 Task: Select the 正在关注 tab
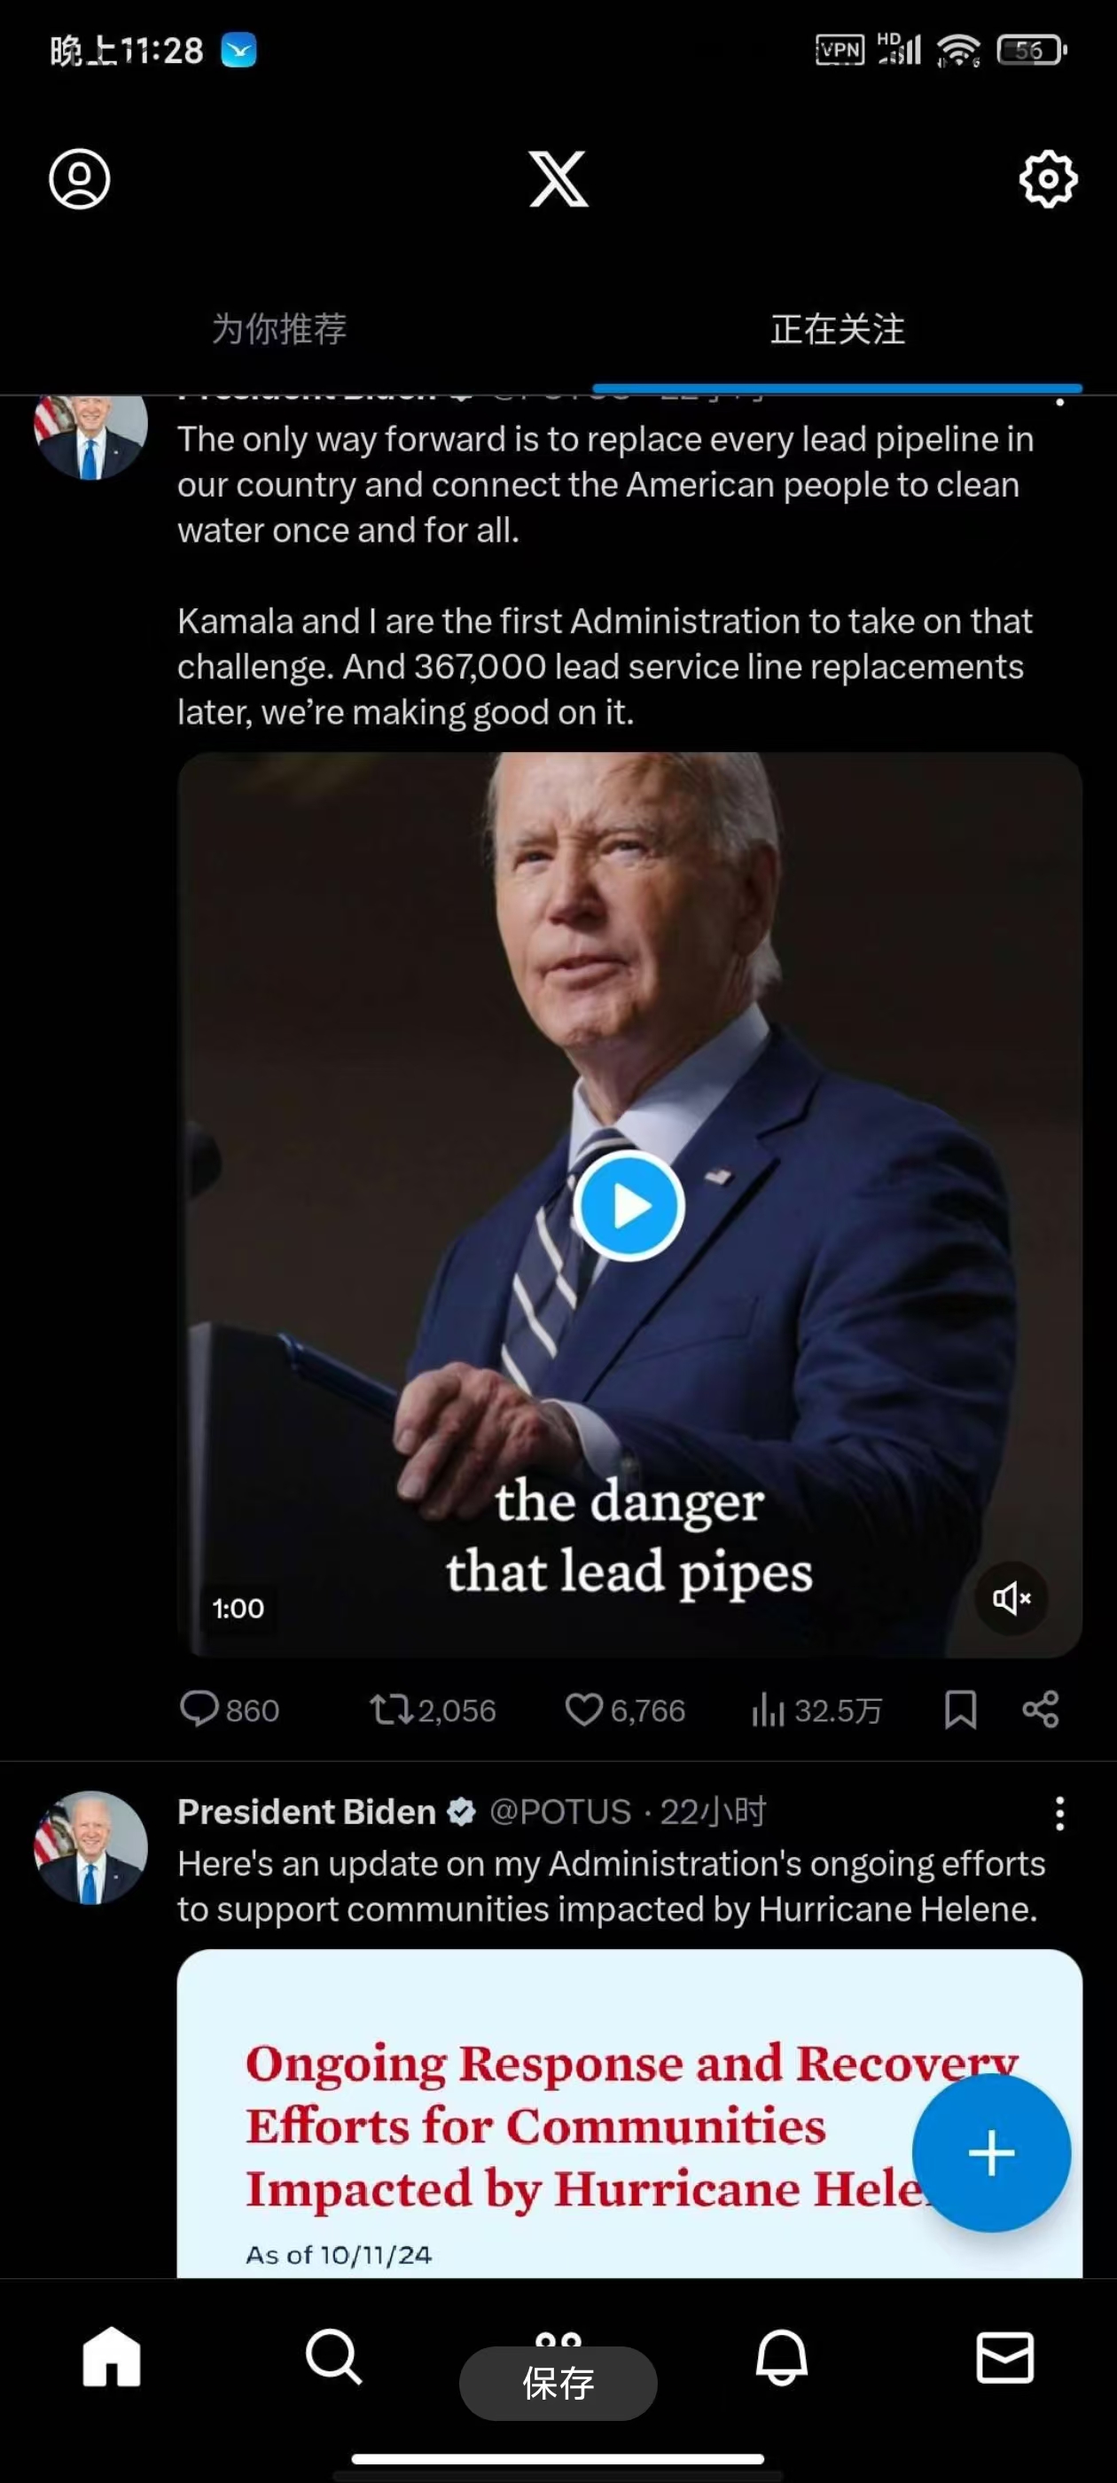(837, 330)
